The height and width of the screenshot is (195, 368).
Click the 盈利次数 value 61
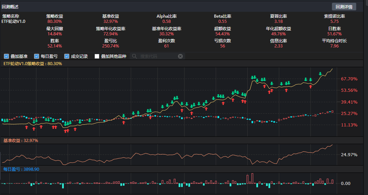(166, 46)
